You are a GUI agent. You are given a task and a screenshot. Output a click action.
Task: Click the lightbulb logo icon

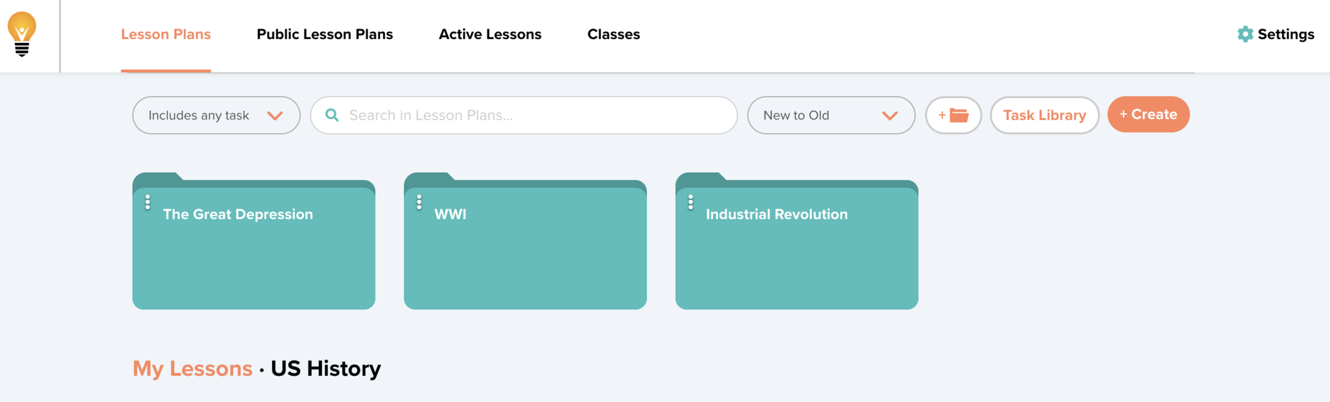[x=22, y=34]
